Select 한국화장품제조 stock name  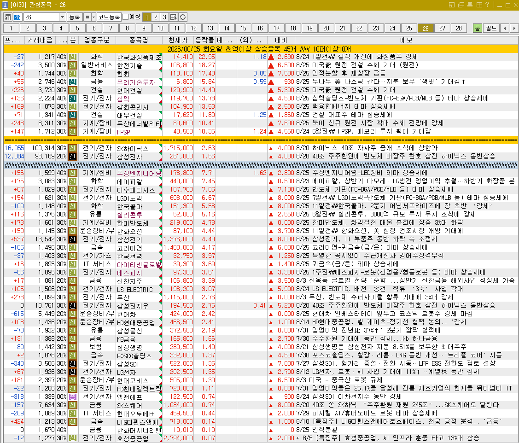point(139,57)
